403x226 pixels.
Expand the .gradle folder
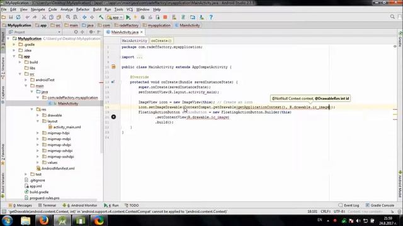tap(14, 45)
